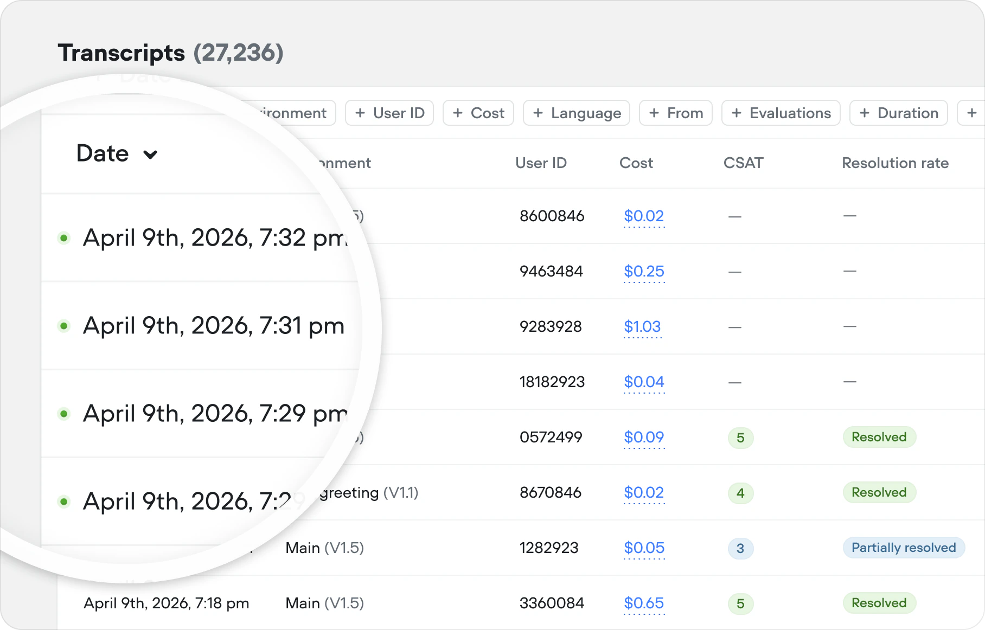Click the CSAT column header
This screenshot has height=630, width=985.
pyautogui.click(x=743, y=163)
